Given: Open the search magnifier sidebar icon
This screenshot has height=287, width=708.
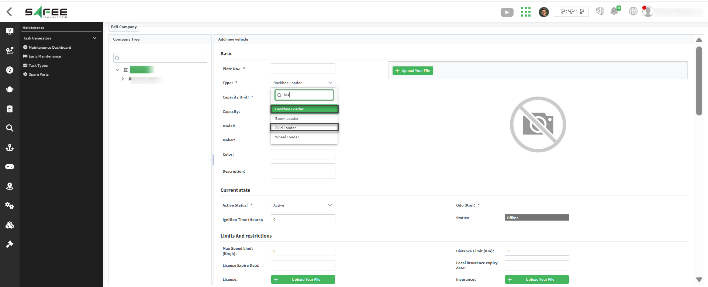Looking at the screenshot, I should pos(10,128).
